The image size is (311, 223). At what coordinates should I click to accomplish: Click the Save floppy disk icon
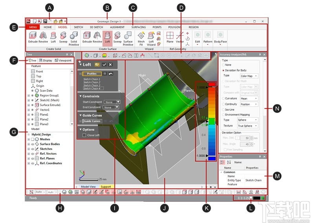pyautogui.click(x=45, y=21)
